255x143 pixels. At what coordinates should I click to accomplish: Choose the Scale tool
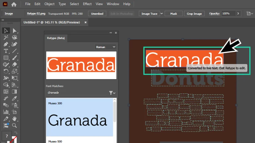[x=14, y=71]
